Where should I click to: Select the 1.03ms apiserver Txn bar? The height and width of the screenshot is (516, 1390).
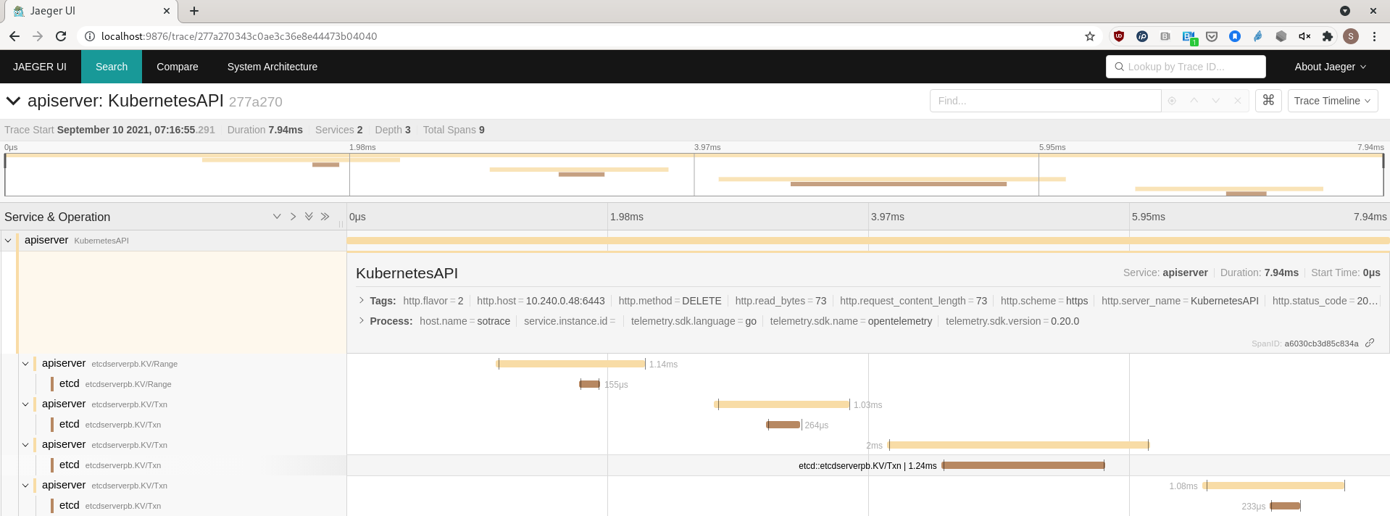782,404
